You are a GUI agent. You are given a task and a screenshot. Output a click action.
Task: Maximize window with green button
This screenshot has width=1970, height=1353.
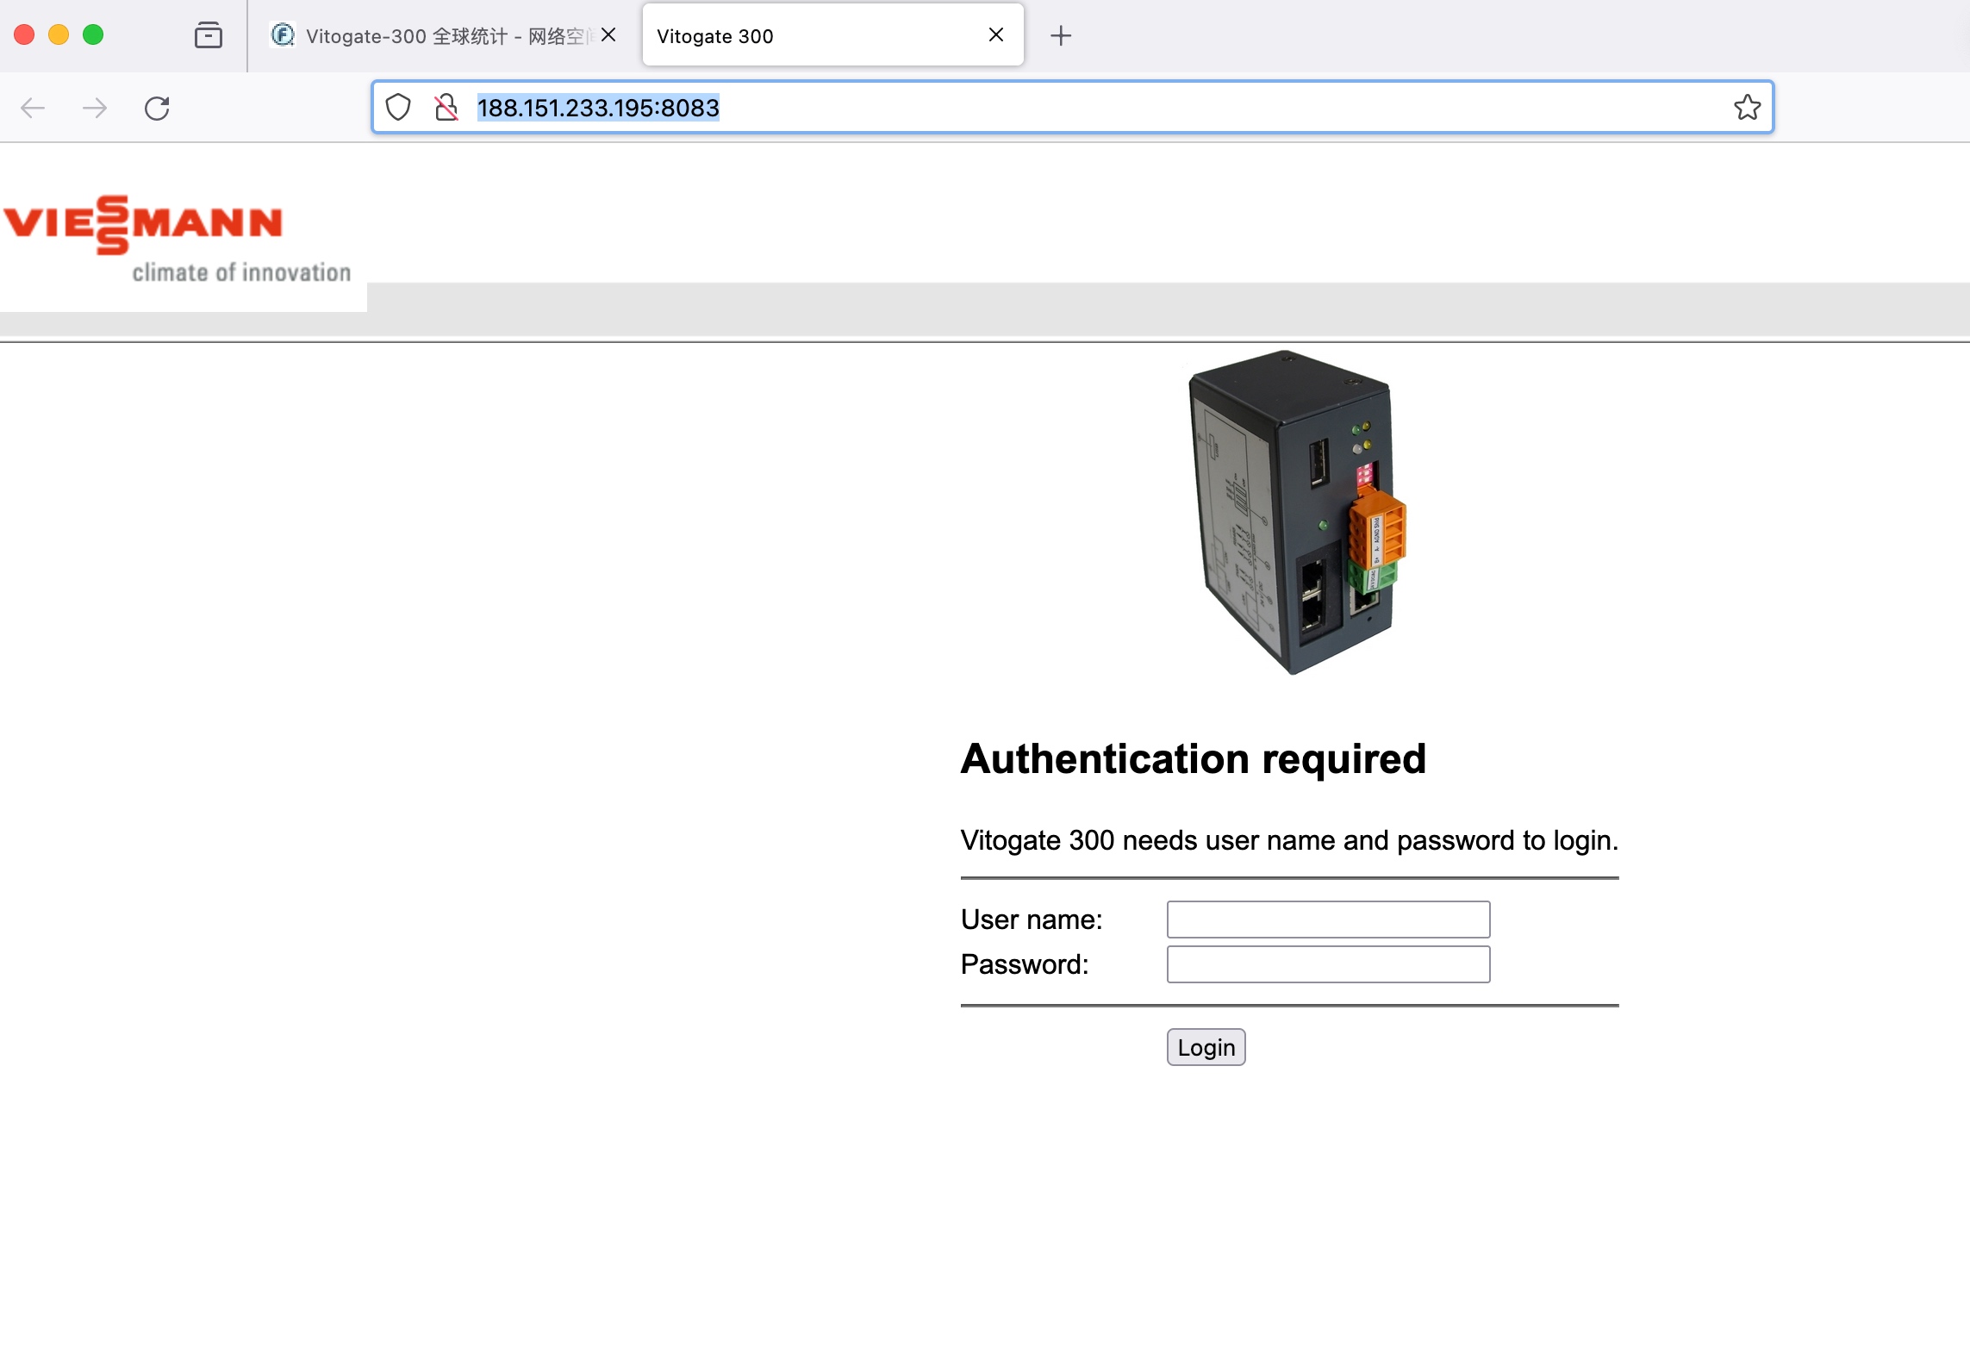[x=93, y=34]
